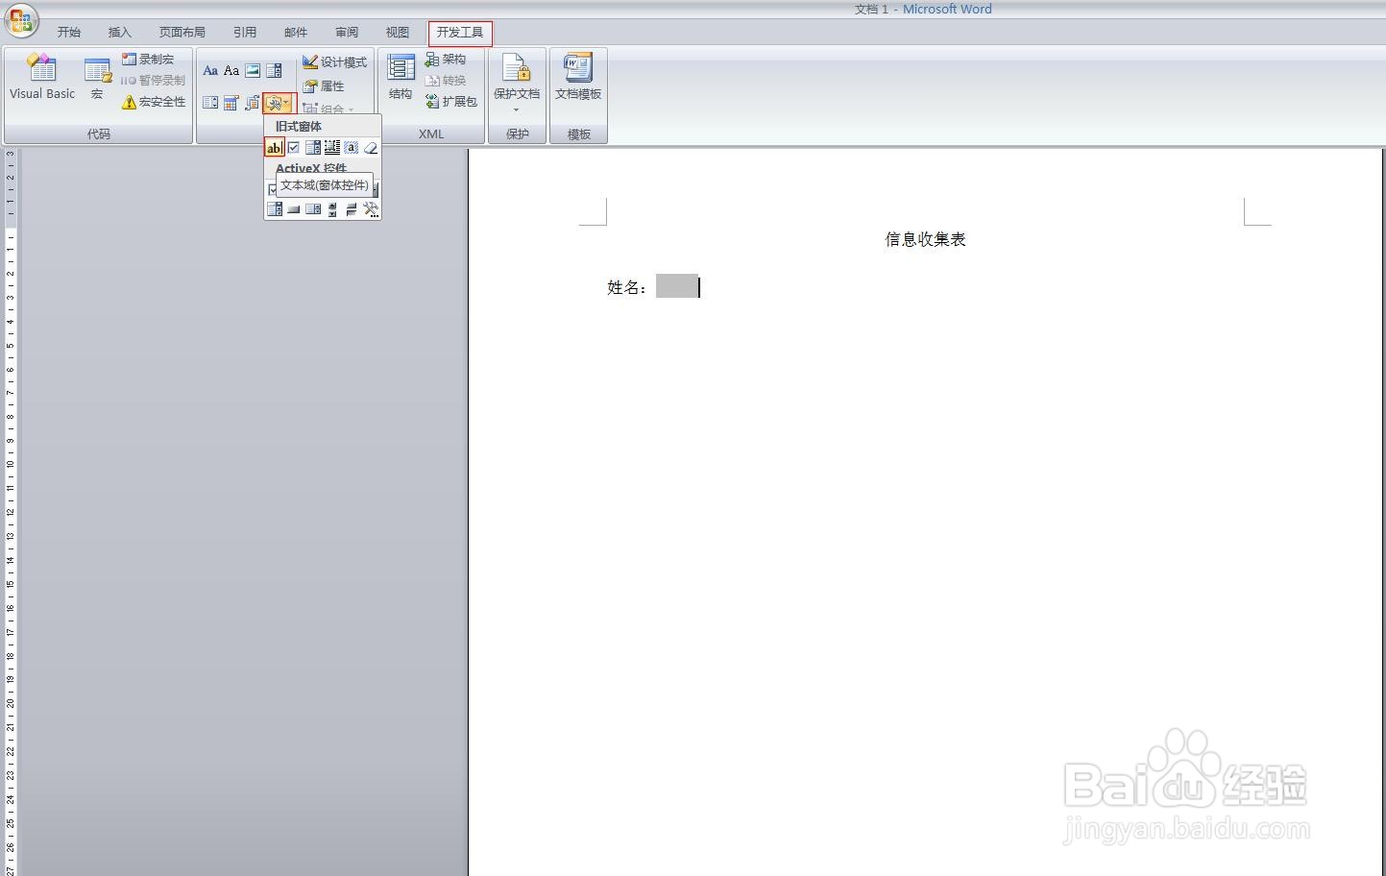
Task: Click the vertical ruler on left edge
Action: (x=10, y=512)
